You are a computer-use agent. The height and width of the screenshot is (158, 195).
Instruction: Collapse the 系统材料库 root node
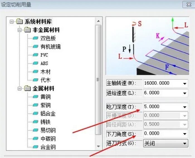click(x=12, y=22)
